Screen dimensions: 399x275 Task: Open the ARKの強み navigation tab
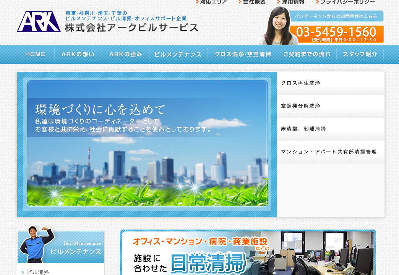coord(125,54)
